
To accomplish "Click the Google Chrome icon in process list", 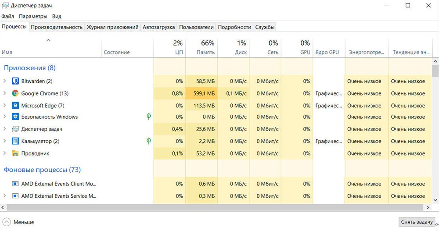I will coord(15,93).
